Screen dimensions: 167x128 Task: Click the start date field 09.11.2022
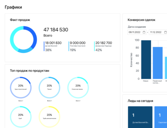(137, 32)
